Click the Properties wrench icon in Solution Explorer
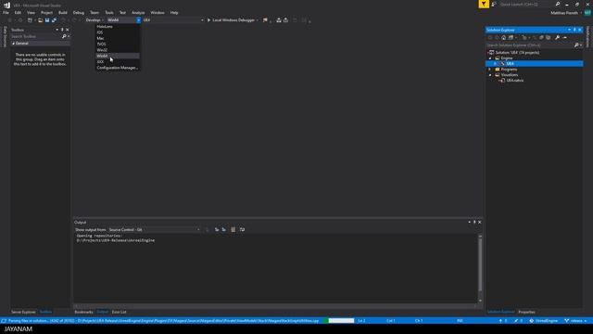The width and height of the screenshot is (593, 334). (x=558, y=37)
